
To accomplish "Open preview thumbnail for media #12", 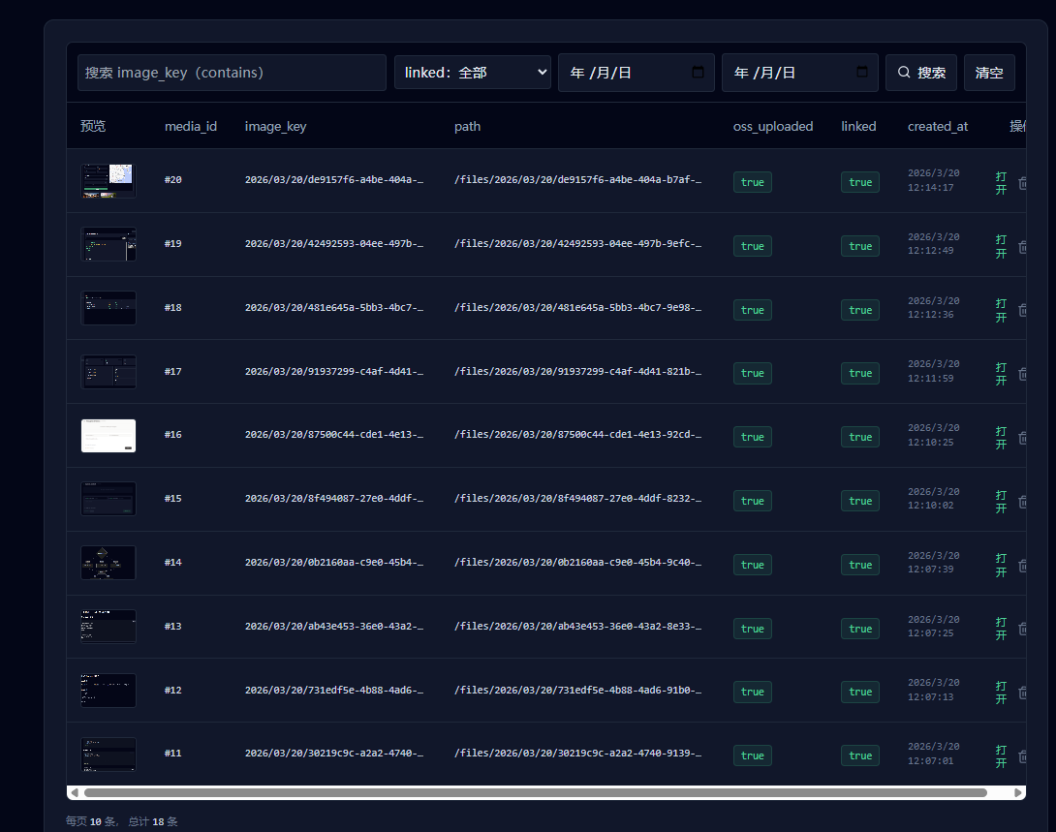I will pyautogui.click(x=109, y=691).
